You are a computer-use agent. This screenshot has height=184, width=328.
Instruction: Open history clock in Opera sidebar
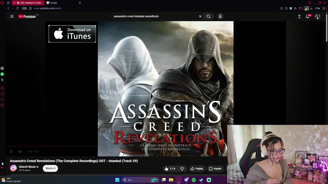(2, 94)
